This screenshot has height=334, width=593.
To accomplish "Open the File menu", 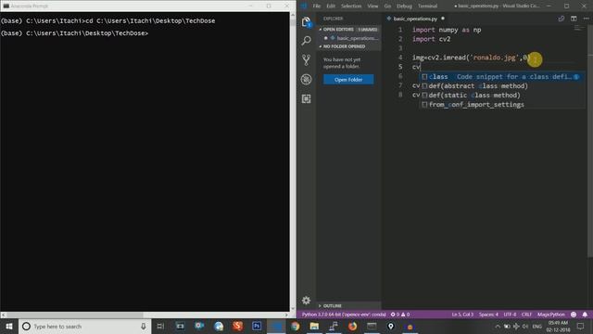I will [x=317, y=6].
